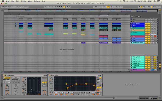This screenshot has width=162, height=101.
Task: Open Spotlight search magnifier icon
Action: (155, 1)
